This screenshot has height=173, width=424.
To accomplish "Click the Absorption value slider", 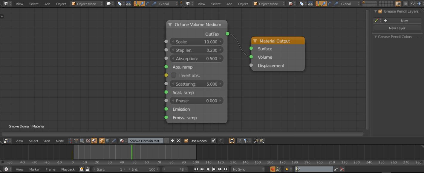I will pyautogui.click(x=197, y=59).
